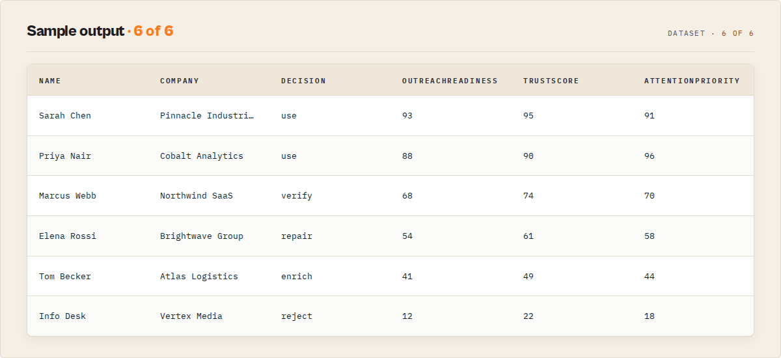Click trust score 61 for Elena Rossi
781x358 pixels.
[x=528, y=236]
